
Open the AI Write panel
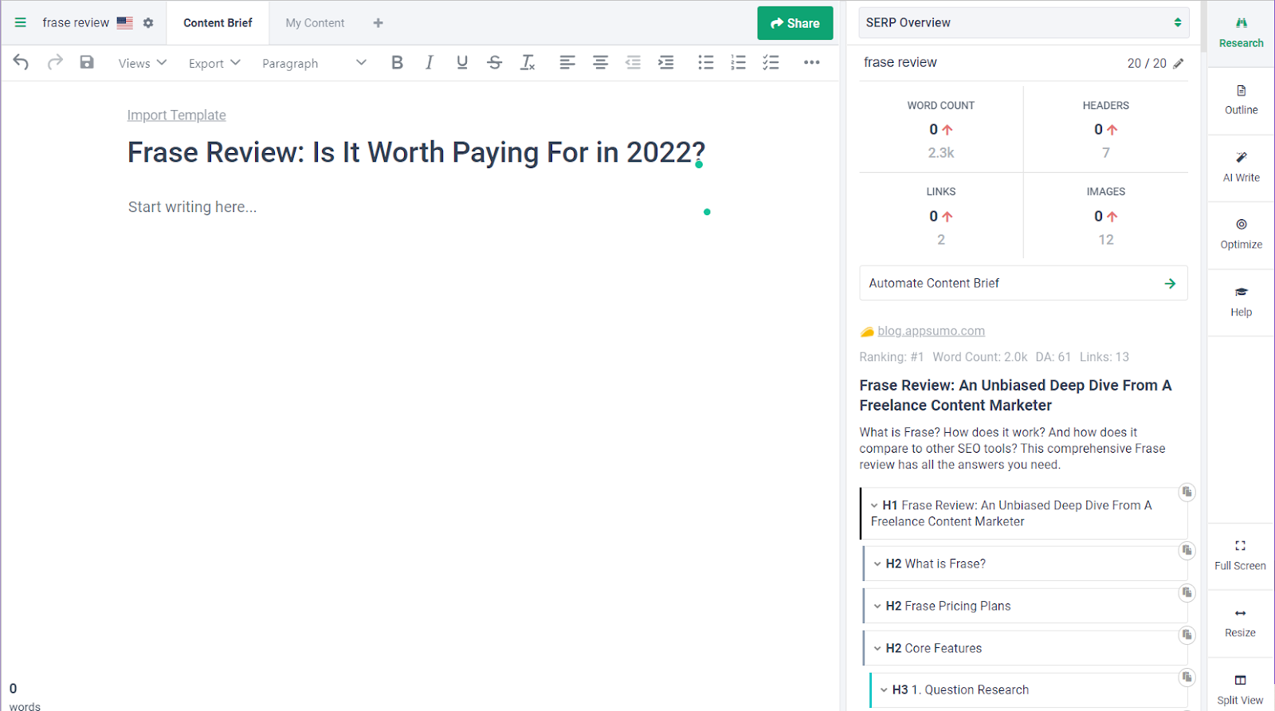(x=1242, y=167)
